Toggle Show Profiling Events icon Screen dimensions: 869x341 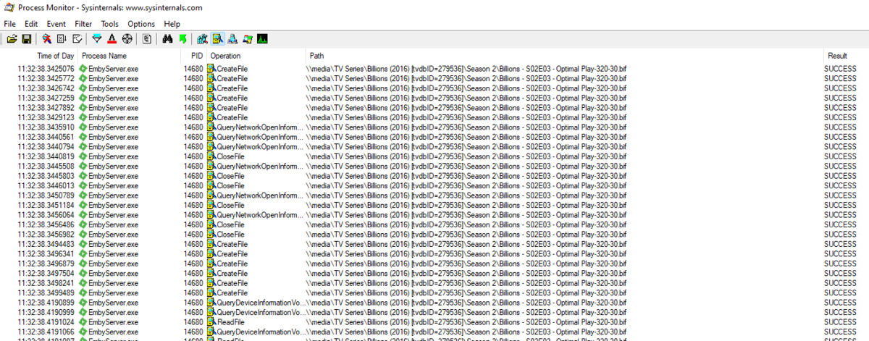click(x=262, y=38)
